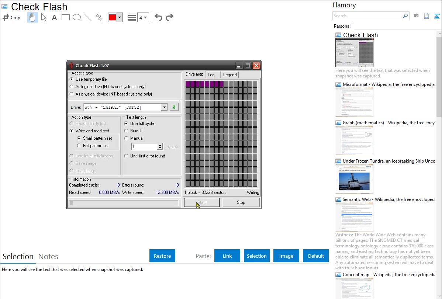Open the color picker dropdown arrow
This screenshot has height=299, width=442.
point(120,17)
